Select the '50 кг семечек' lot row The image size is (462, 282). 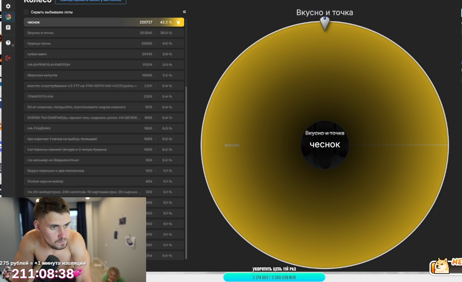[x=104, y=107]
